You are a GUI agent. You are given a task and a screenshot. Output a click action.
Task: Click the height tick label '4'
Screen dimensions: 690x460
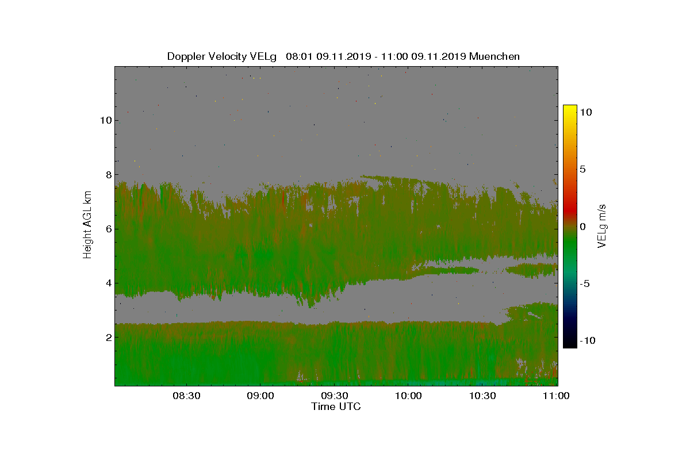tap(108, 283)
